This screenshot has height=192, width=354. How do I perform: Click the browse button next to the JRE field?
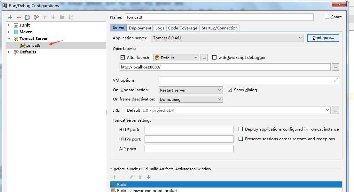tap(335, 110)
